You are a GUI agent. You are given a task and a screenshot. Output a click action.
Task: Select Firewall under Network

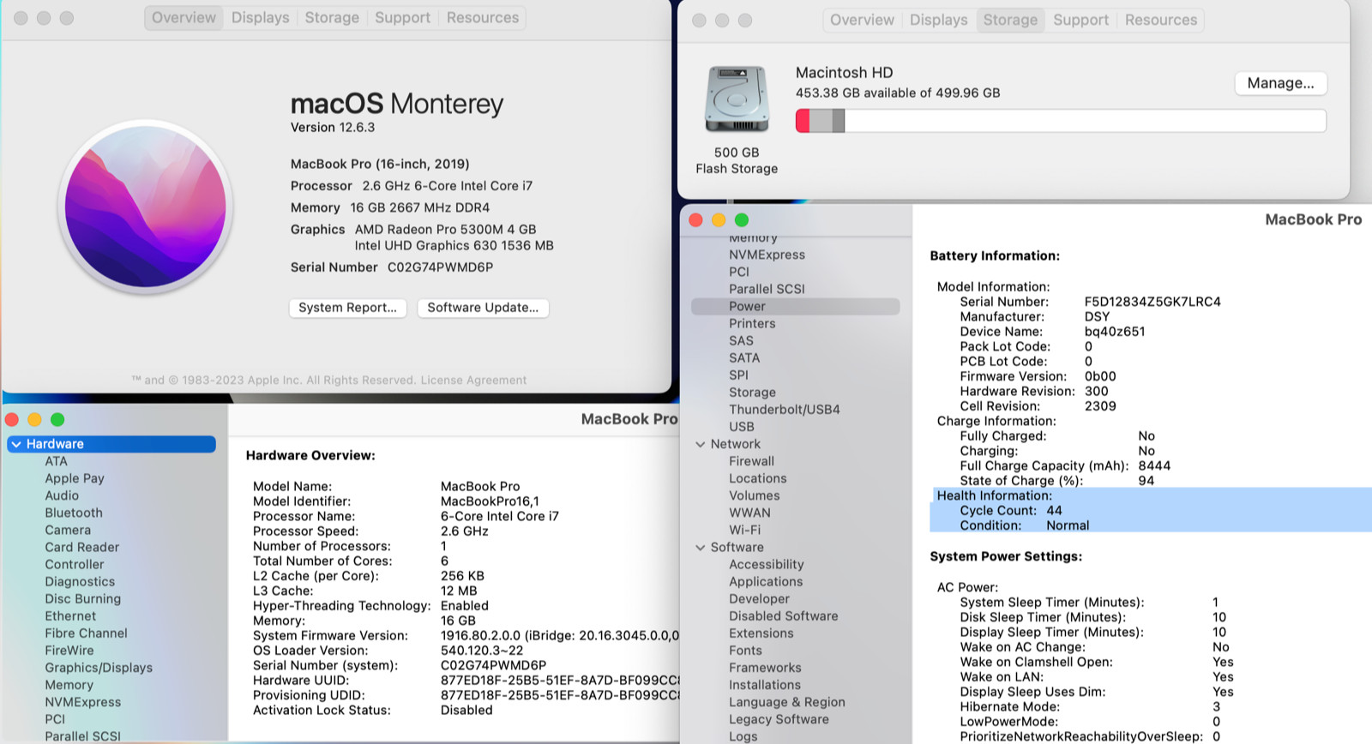pyautogui.click(x=751, y=461)
